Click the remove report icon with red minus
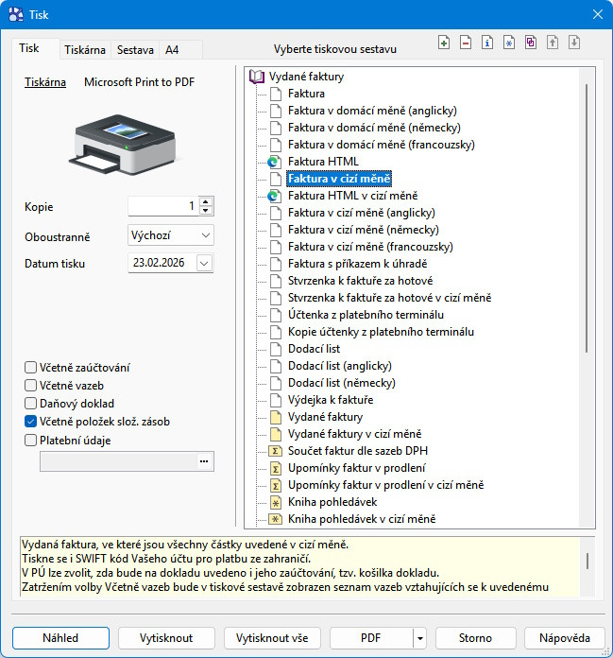Screen dimensions: 613x658 coord(466,43)
